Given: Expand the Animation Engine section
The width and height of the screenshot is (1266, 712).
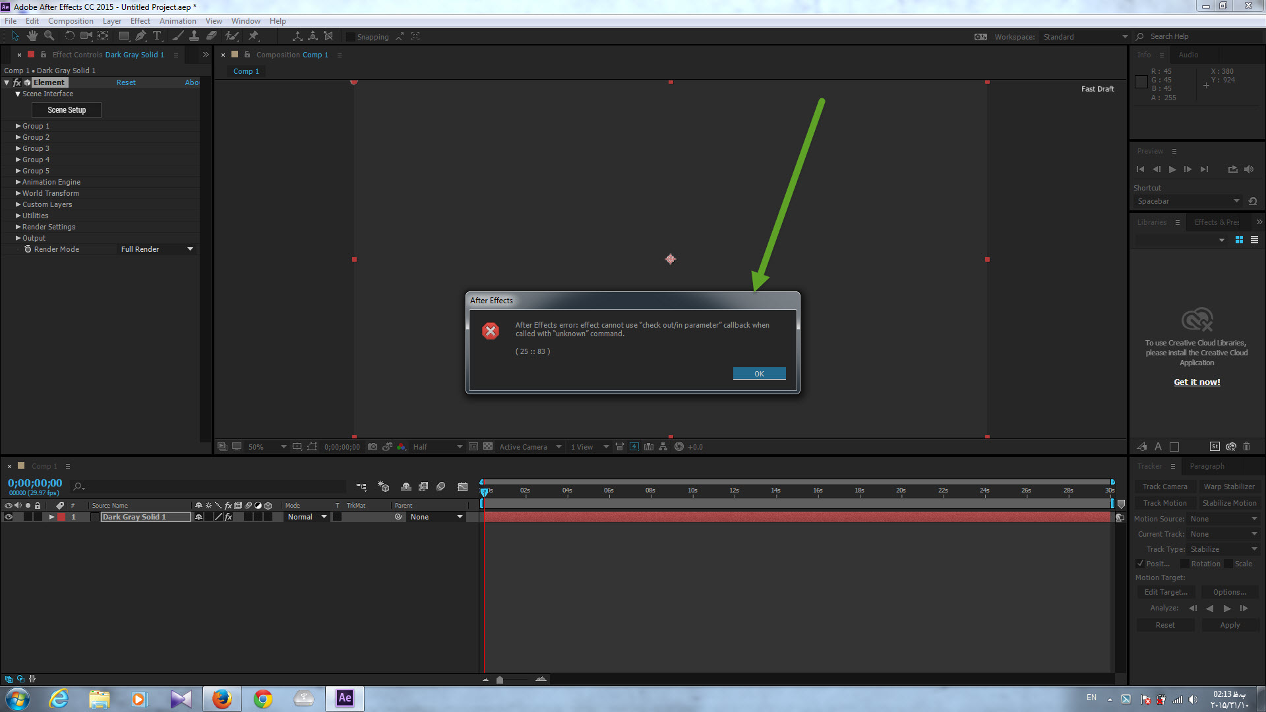Looking at the screenshot, I should (18, 182).
